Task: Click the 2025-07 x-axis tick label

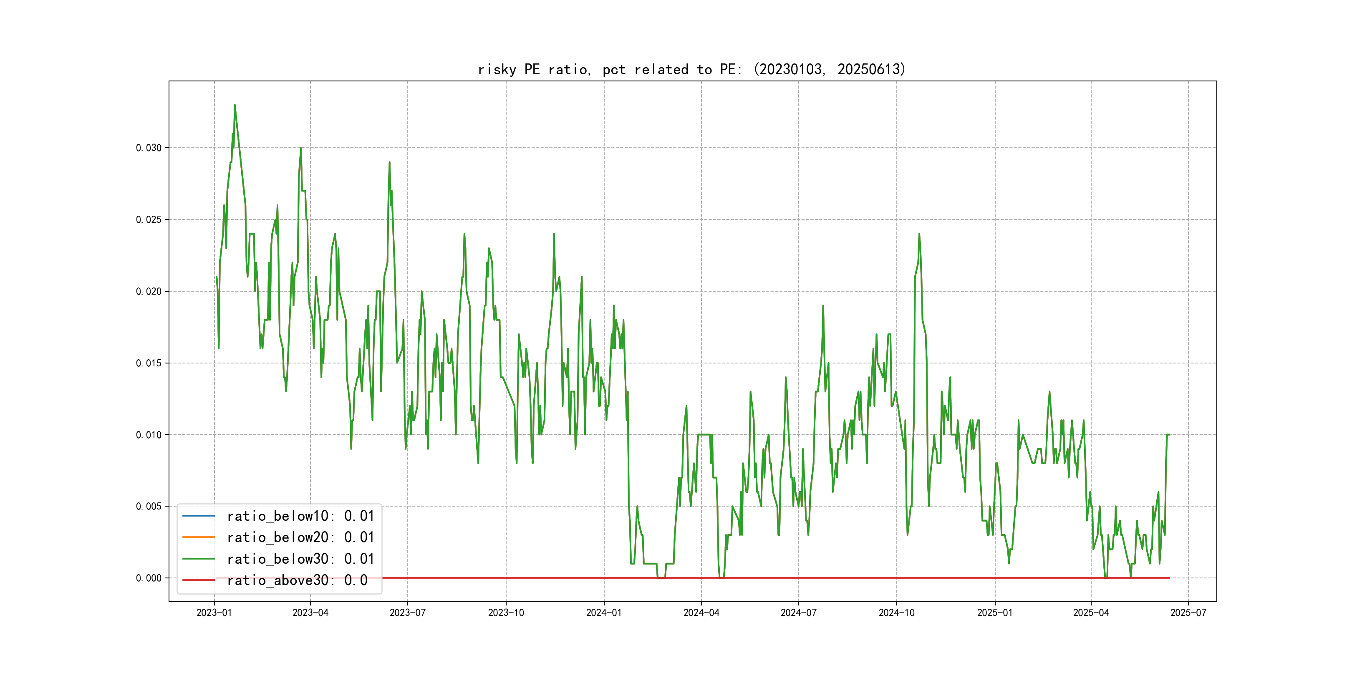Action: [1188, 613]
